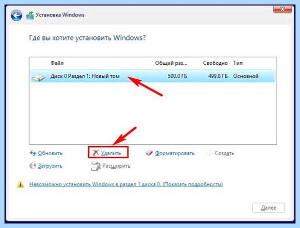The width and height of the screenshot is (300, 228).
Task: Click the Создать link
Action: [x=224, y=153]
